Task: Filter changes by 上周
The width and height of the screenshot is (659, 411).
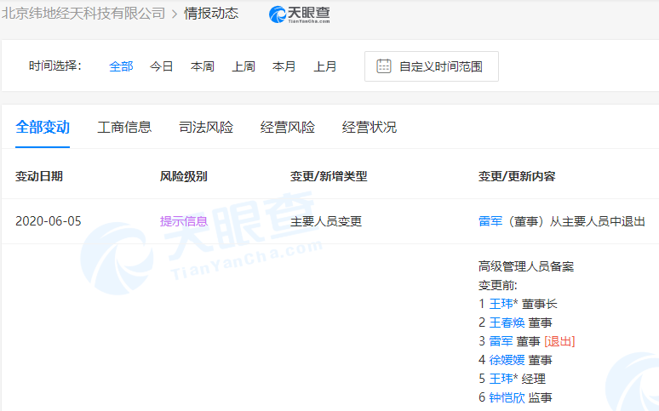Action: (244, 66)
